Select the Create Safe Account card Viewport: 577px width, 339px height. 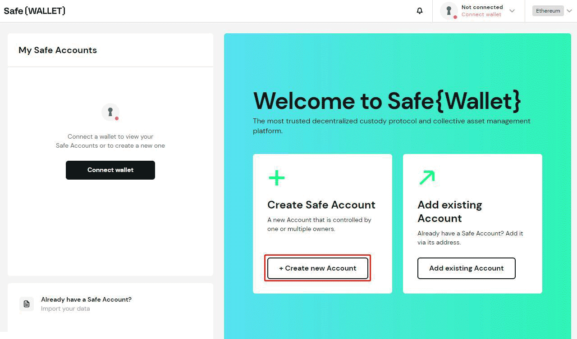coord(322,205)
